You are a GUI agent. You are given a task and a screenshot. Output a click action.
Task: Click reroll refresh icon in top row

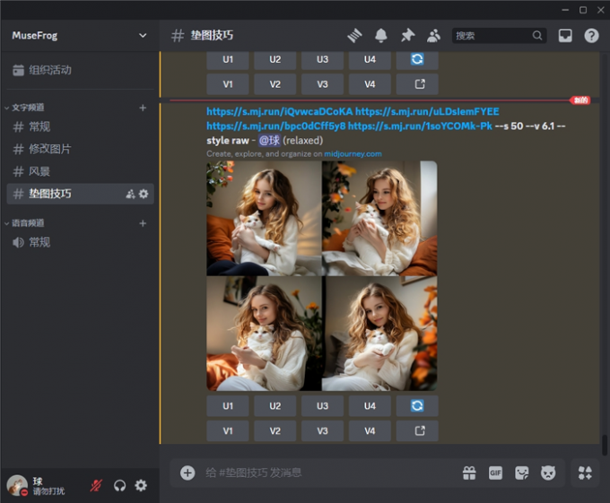(417, 60)
